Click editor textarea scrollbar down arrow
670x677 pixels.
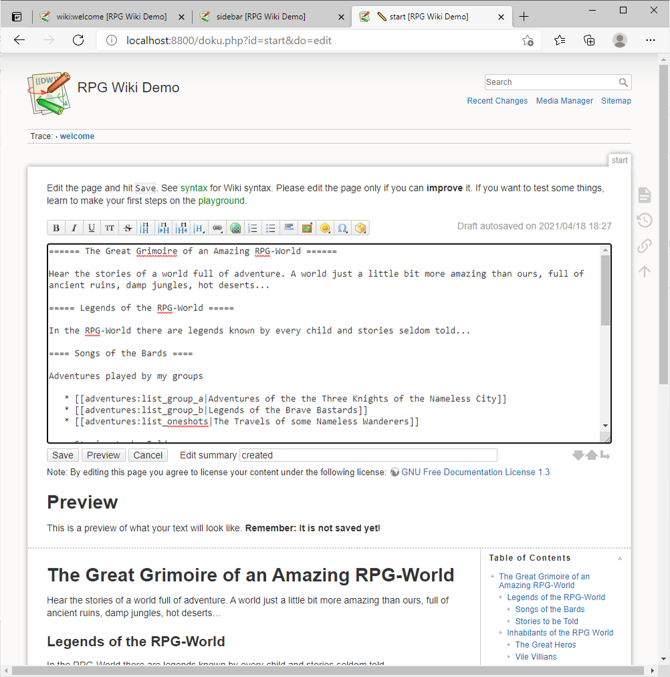[x=605, y=425]
